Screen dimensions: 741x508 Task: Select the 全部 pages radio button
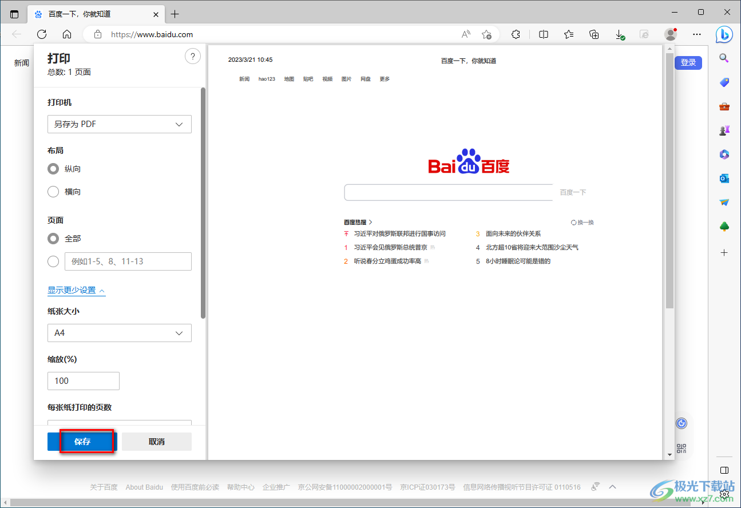[x=53, y=239]
